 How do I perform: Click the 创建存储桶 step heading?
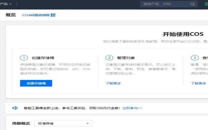tap(43, 58)
